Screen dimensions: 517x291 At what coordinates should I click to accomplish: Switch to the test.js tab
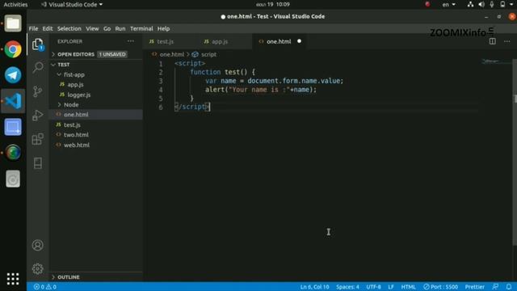pos(170,41)
